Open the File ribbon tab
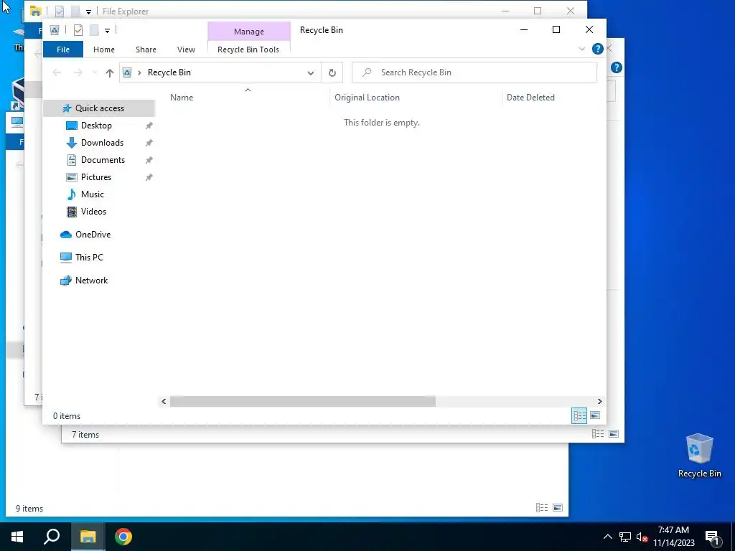The height and width of the screenshot is (551, 735). point(63,50)
